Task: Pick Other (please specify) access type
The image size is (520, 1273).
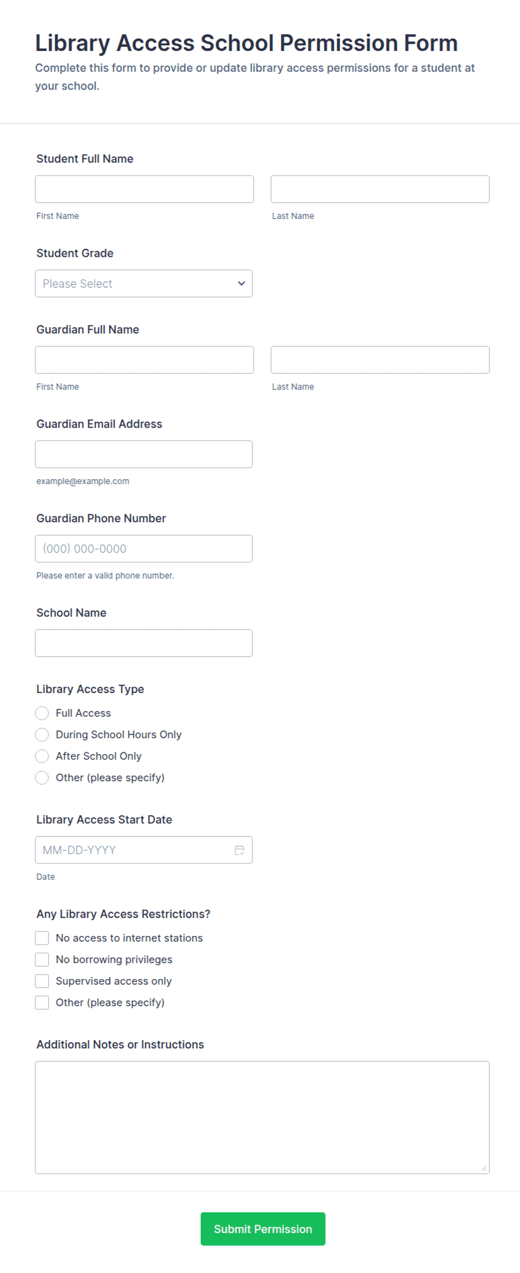Action: [x=42, y=778]
